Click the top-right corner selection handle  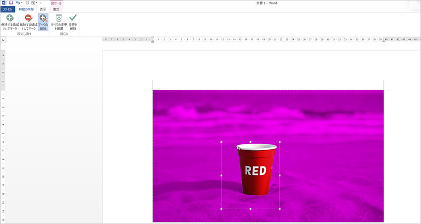(280, 142)
